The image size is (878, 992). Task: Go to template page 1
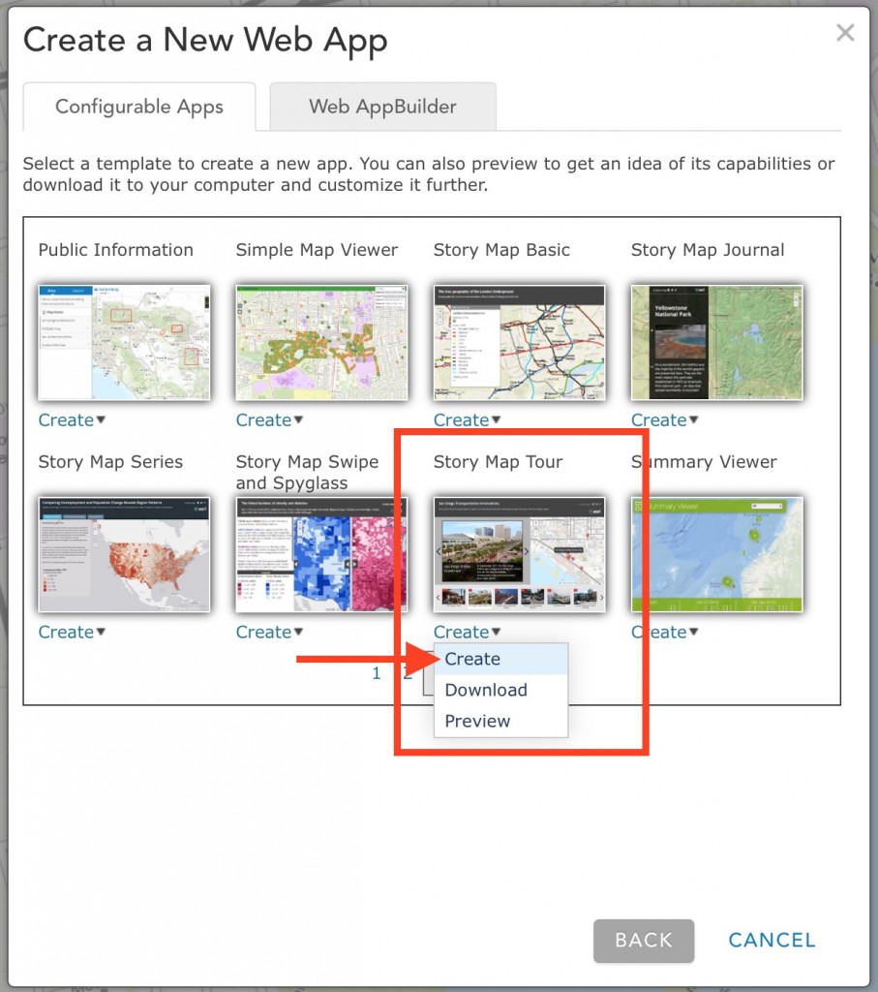click(377, 673)
